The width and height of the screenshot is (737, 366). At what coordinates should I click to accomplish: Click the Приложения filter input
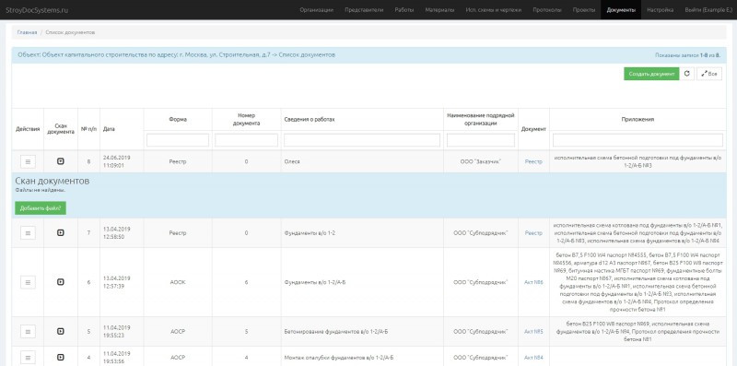pos(638,140)
